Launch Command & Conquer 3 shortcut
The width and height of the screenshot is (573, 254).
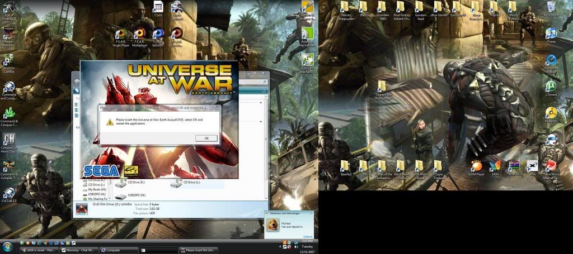pyautogui.click(x=9, y=117)
